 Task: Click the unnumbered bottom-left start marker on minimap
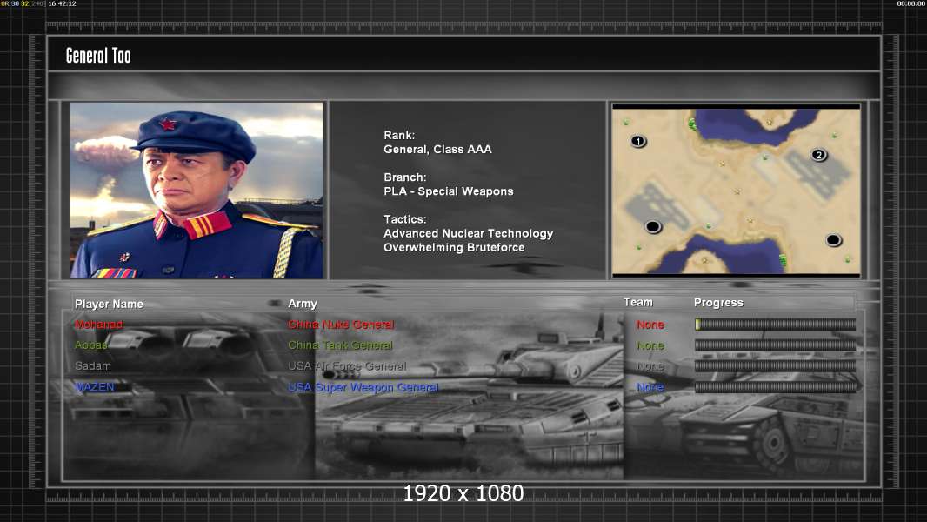pyautogui.click(x=653, y=226)
